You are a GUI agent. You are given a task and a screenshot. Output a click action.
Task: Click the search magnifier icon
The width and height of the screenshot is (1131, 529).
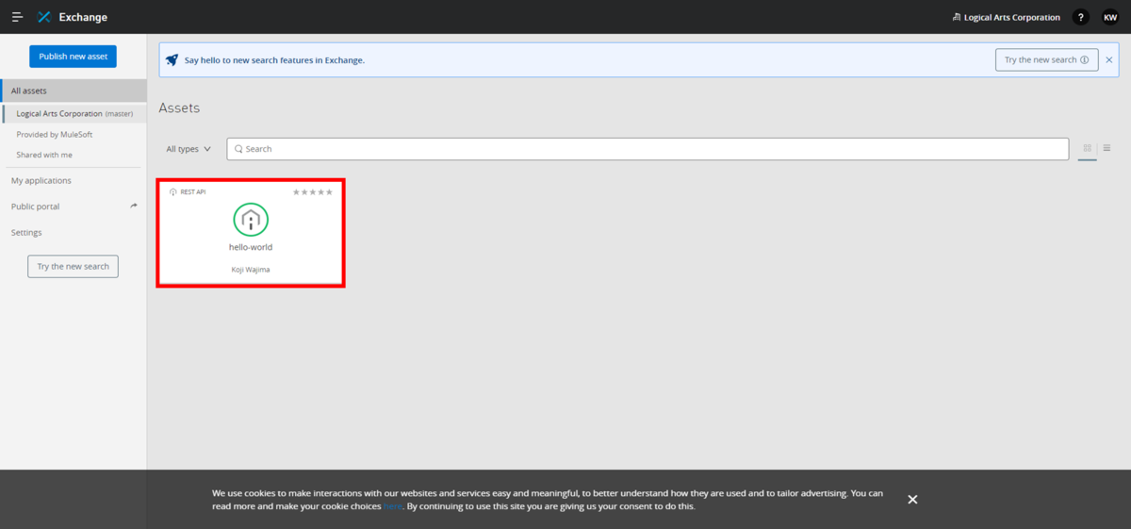[x=238, y=149]
